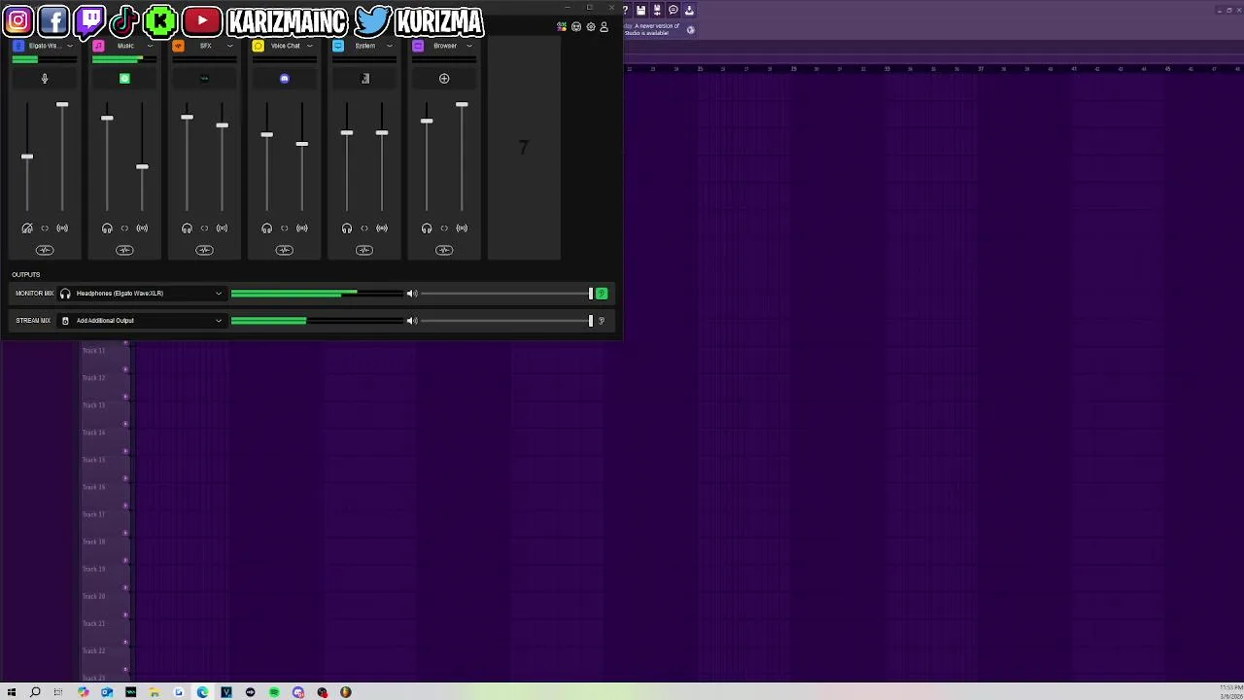The width and height of the screenshot is (1244, 700).
Task: Add an app to the Browser channel
Action: point(444,79)
